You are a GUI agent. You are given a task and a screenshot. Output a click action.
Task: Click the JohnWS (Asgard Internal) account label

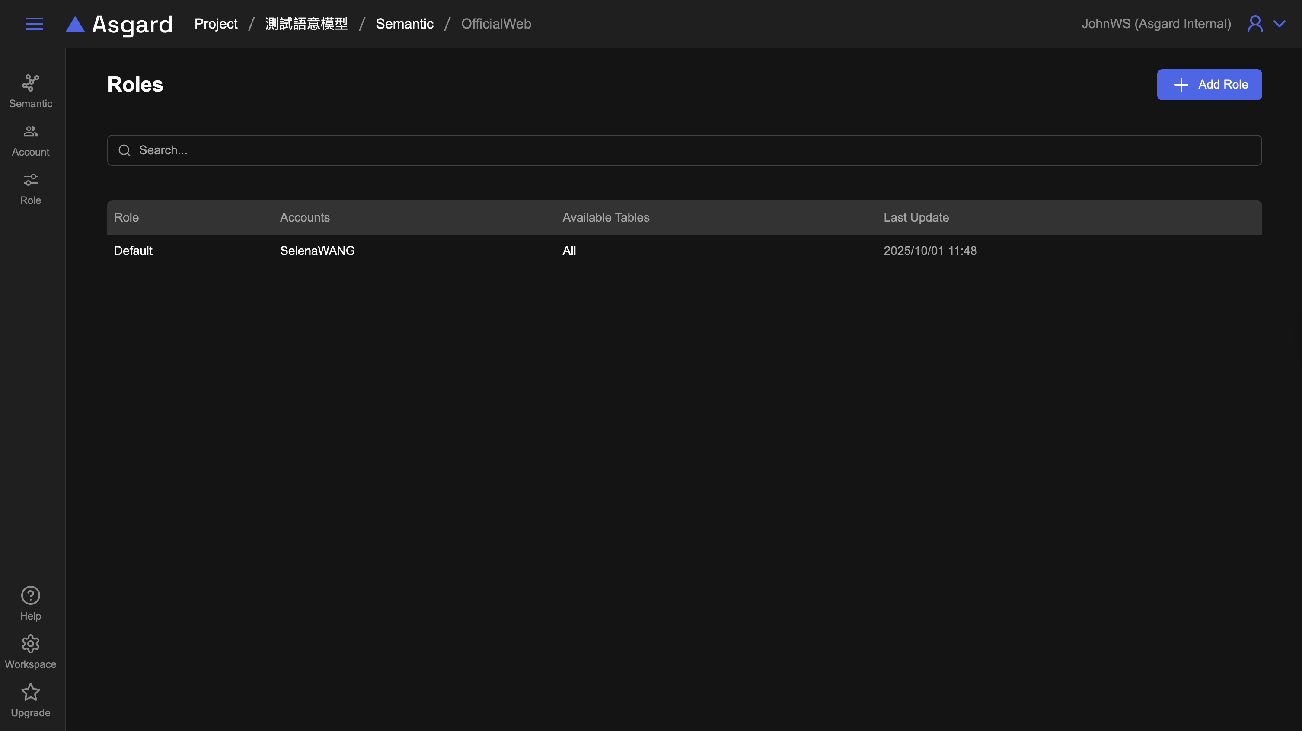pyautogui.click(x=1156, y=24)
